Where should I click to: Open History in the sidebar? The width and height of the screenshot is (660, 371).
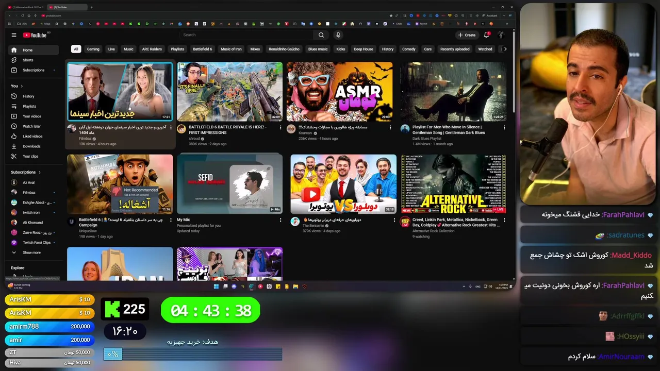tap(34, 96)
